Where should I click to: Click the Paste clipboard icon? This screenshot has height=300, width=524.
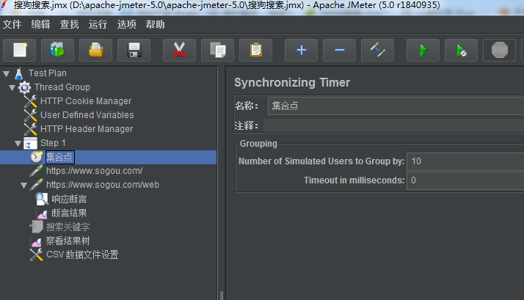pos(255,50)
